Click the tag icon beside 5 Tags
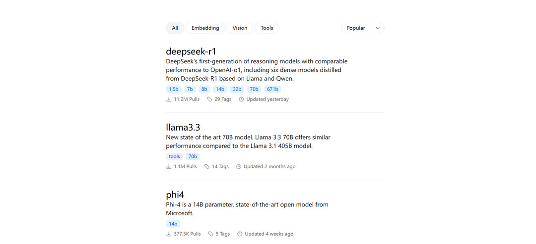536x244 pixels. coord(211,234)
